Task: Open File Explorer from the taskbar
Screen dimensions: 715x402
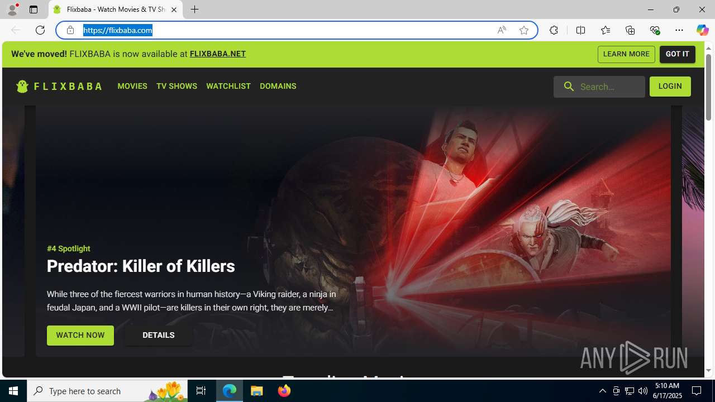Action: (257, 391)
